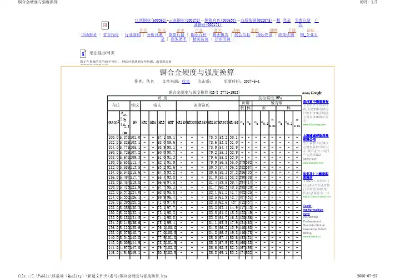This screenshot has width=395, height=279.
Task: Click the Ads by Google logo
Action: click(310, 92)
